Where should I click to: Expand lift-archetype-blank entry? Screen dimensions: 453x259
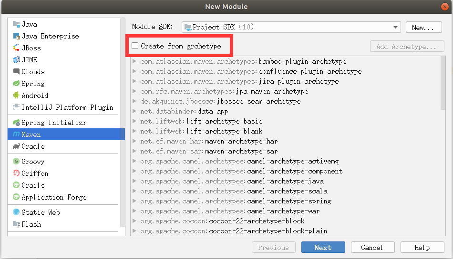[134, 131]
